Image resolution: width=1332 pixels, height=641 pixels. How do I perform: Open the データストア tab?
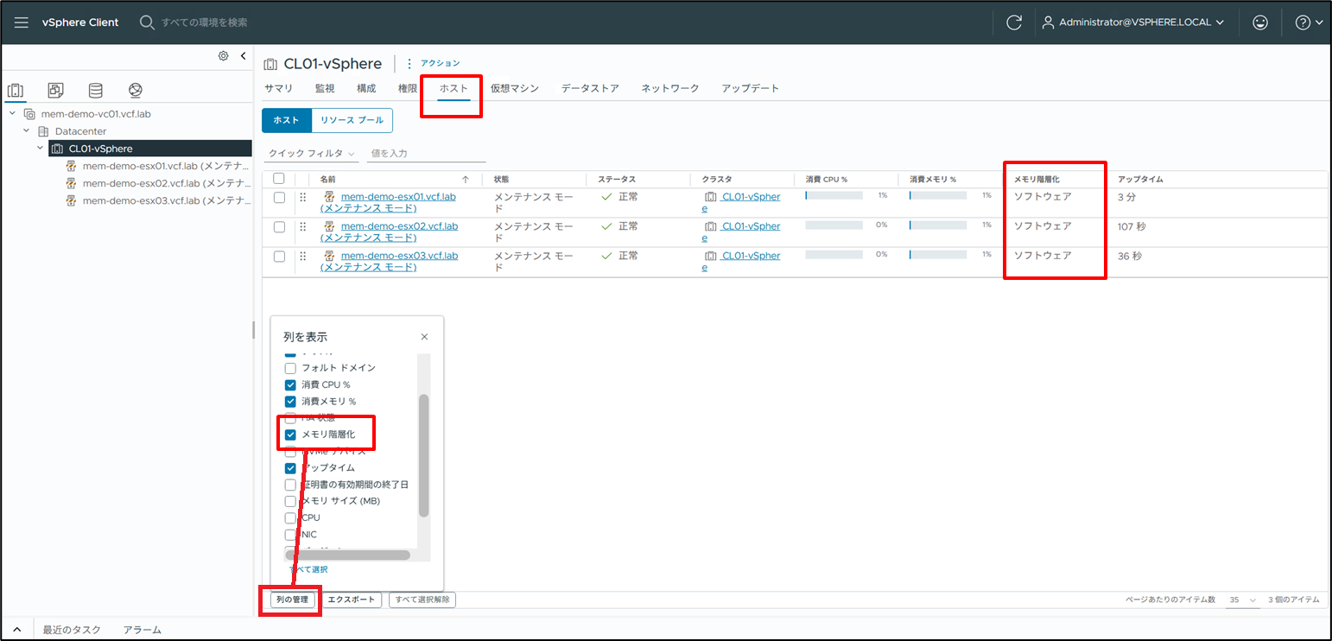coord(590,88)
